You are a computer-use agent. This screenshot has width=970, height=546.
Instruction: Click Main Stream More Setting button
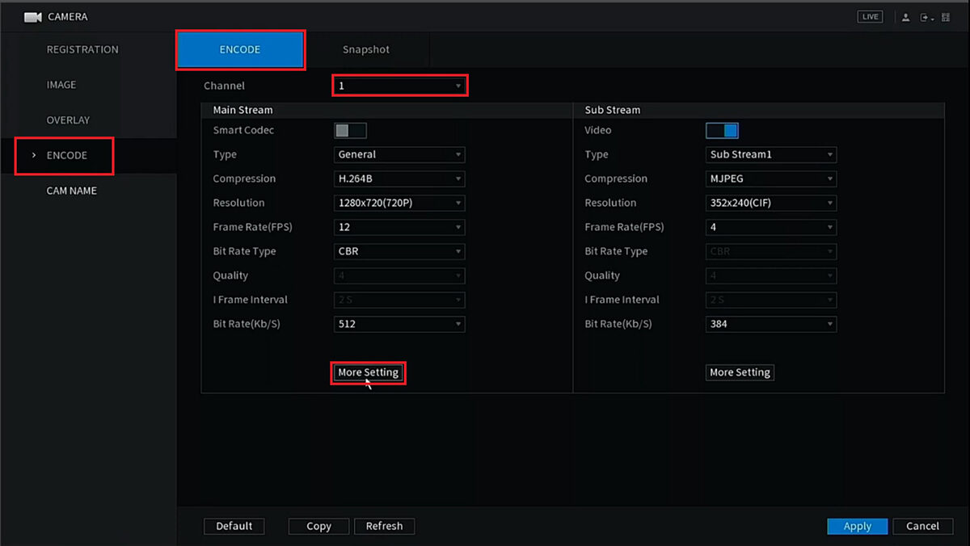368,372
